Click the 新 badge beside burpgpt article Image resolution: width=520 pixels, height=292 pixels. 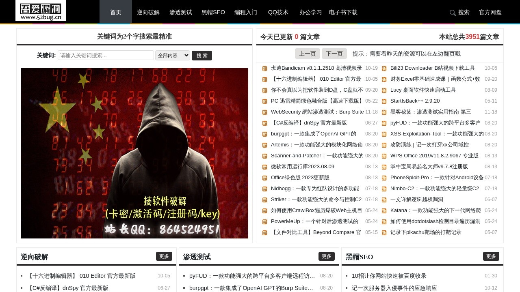264,134
